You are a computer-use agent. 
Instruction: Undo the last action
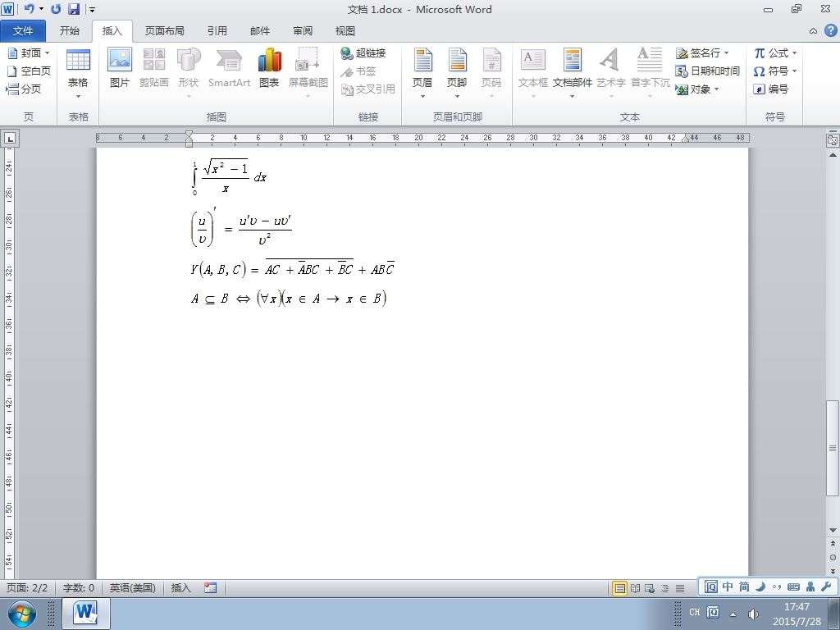point(29,9)
